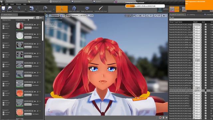Reset Element 1 material to default

[40, 34]
